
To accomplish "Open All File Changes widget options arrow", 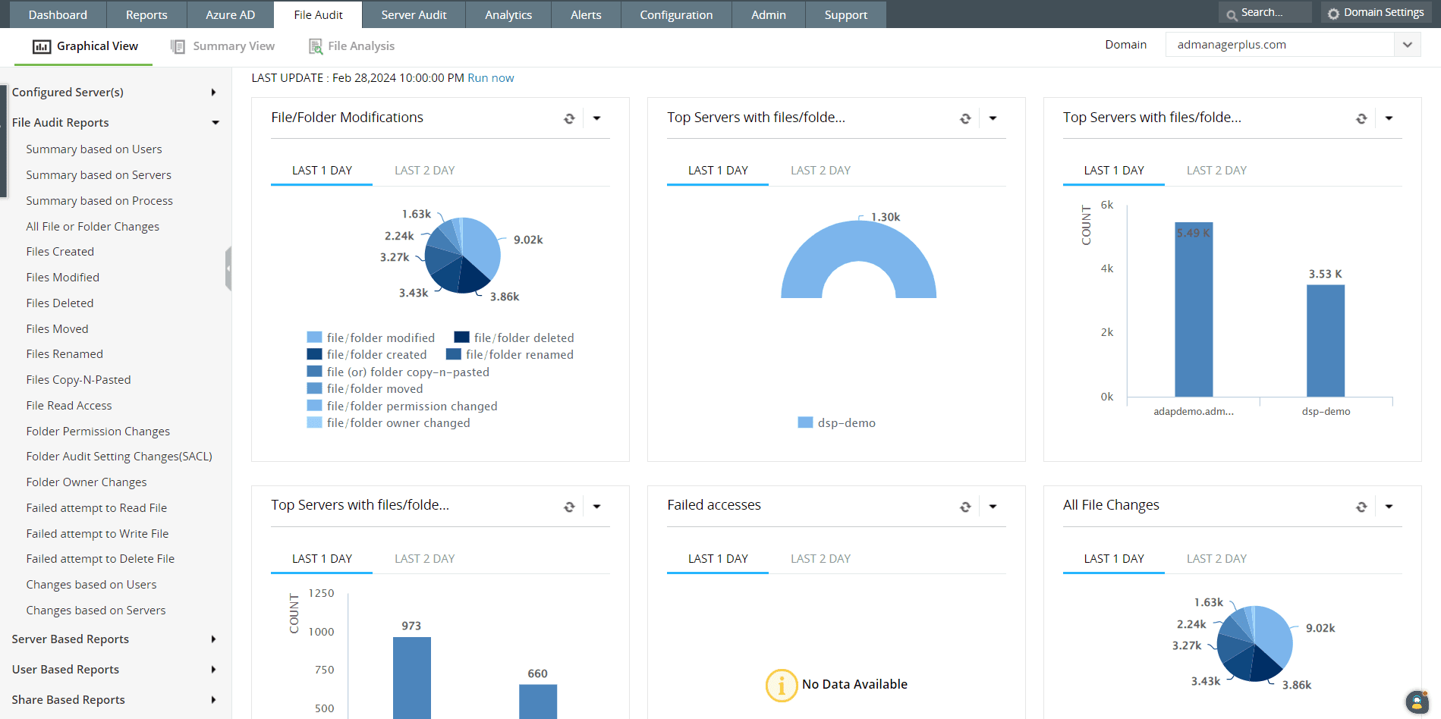I will click(1389, 507).
